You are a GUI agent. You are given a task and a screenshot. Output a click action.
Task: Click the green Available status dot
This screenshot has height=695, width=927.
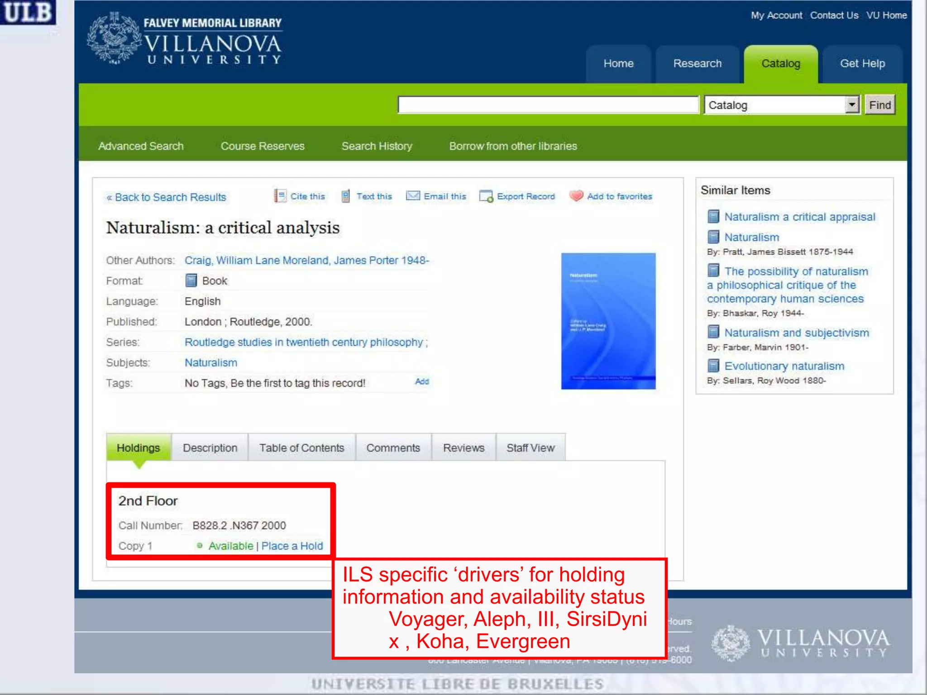(200, 546)
